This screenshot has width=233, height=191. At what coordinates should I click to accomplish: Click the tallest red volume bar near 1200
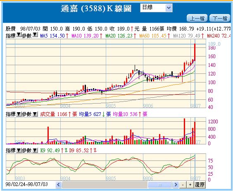(184, 131)
